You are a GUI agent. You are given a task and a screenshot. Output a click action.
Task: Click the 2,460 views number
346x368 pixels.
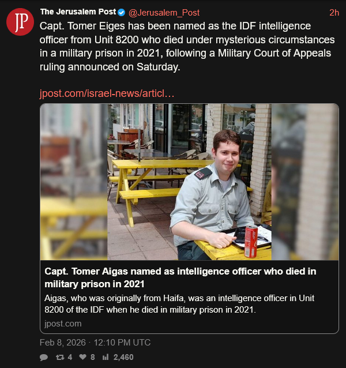(123, 357)
